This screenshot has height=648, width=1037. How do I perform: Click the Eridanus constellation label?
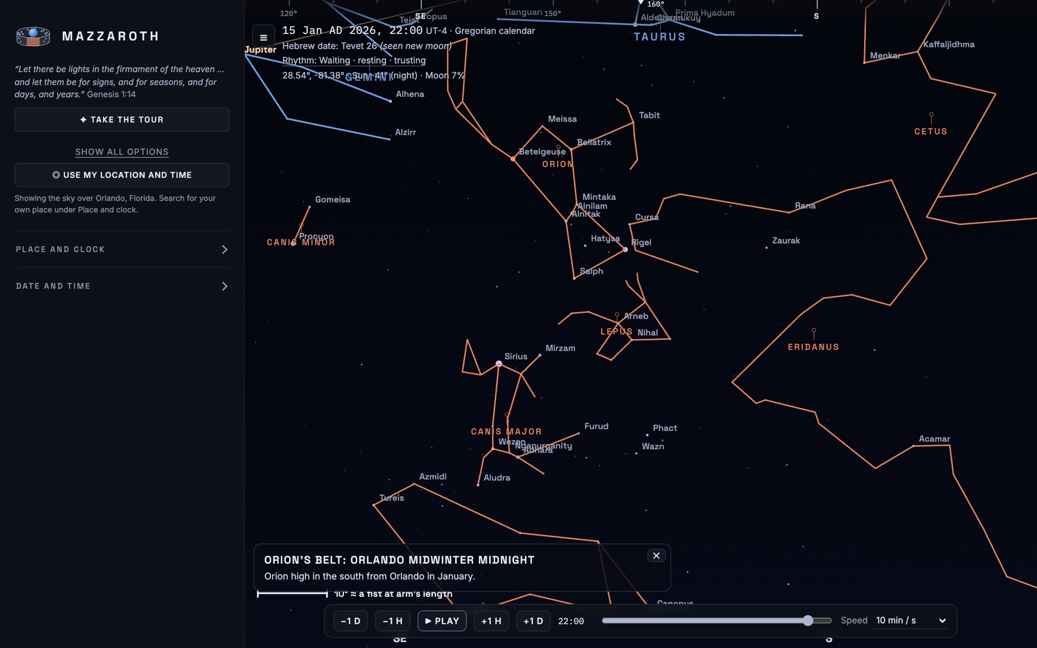point(813,347)
